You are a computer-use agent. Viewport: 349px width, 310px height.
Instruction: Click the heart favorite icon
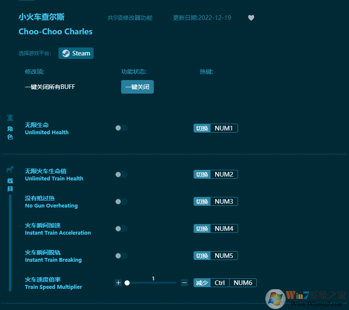click(251, 18)
